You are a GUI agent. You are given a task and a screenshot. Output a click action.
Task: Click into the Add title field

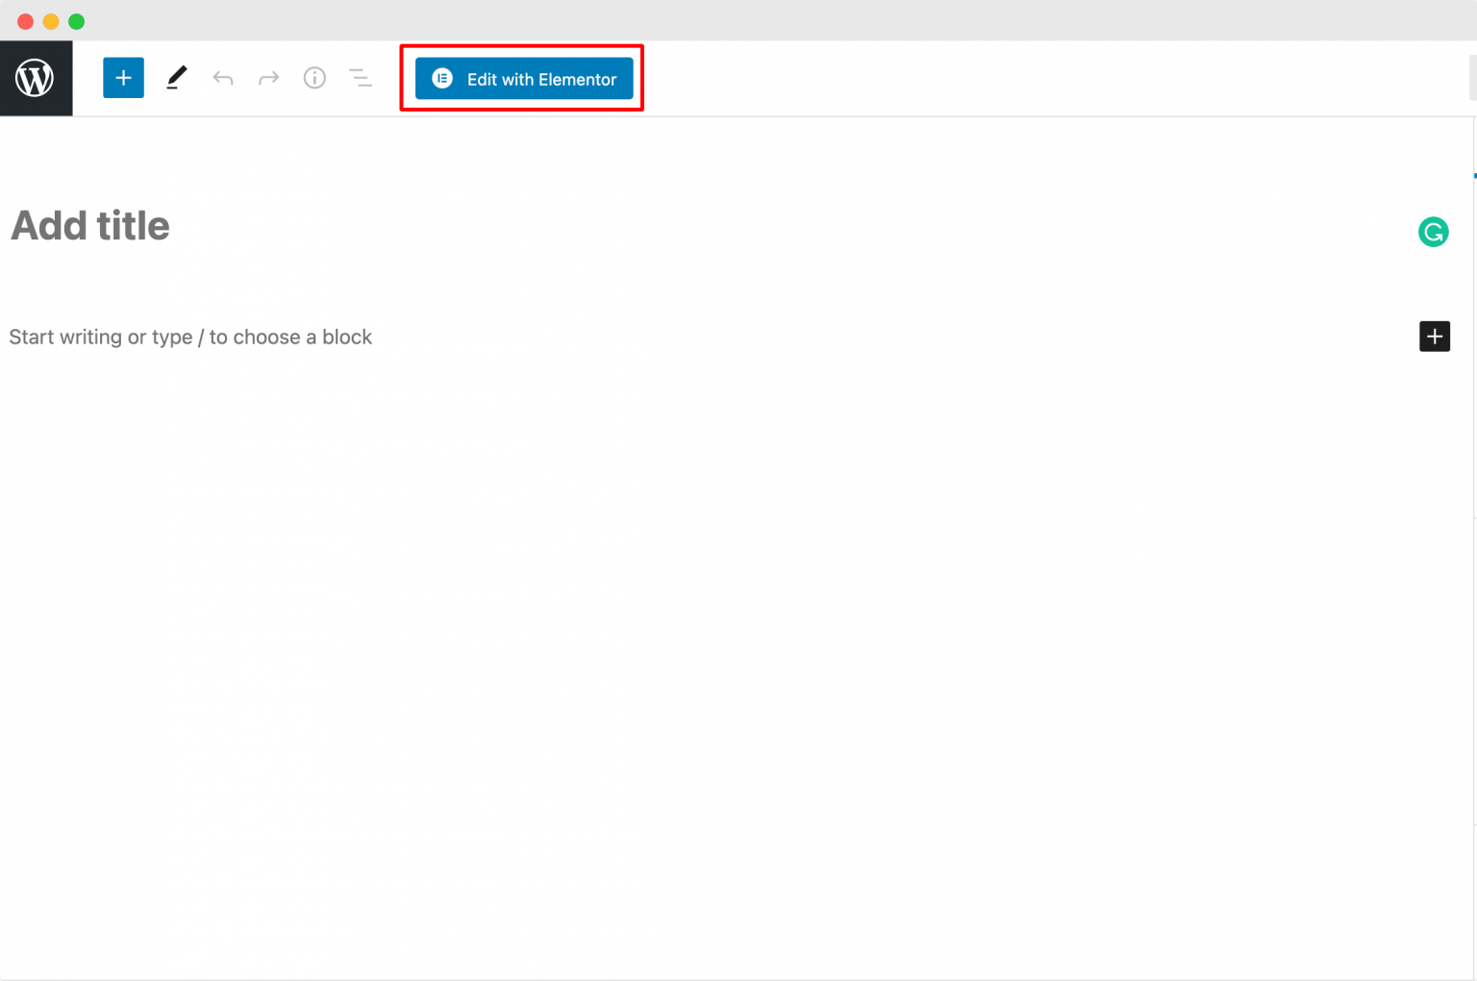tap(90, 226)
